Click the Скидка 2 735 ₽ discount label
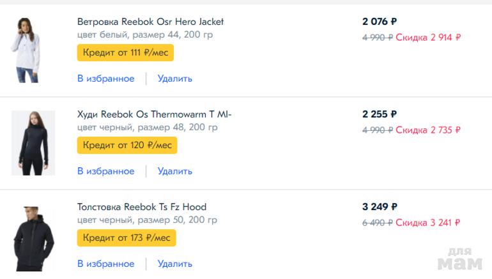The width and height of the screenshot is (492, 279). point(428,130)
